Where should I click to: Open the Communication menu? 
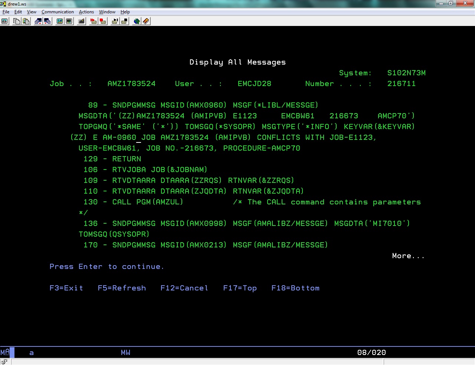coord(58,11)
